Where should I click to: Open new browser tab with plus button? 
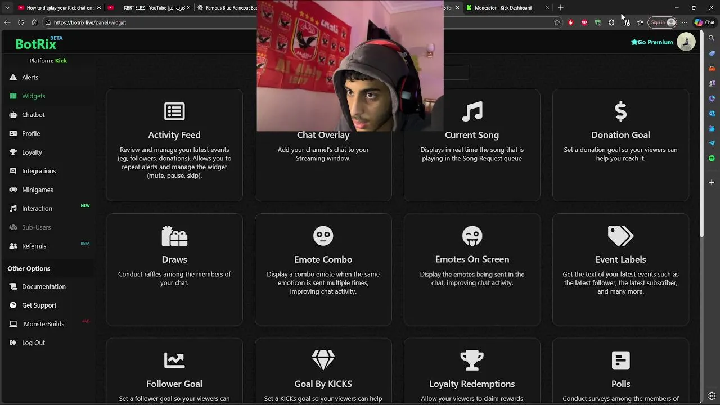(x=560, y=7)
